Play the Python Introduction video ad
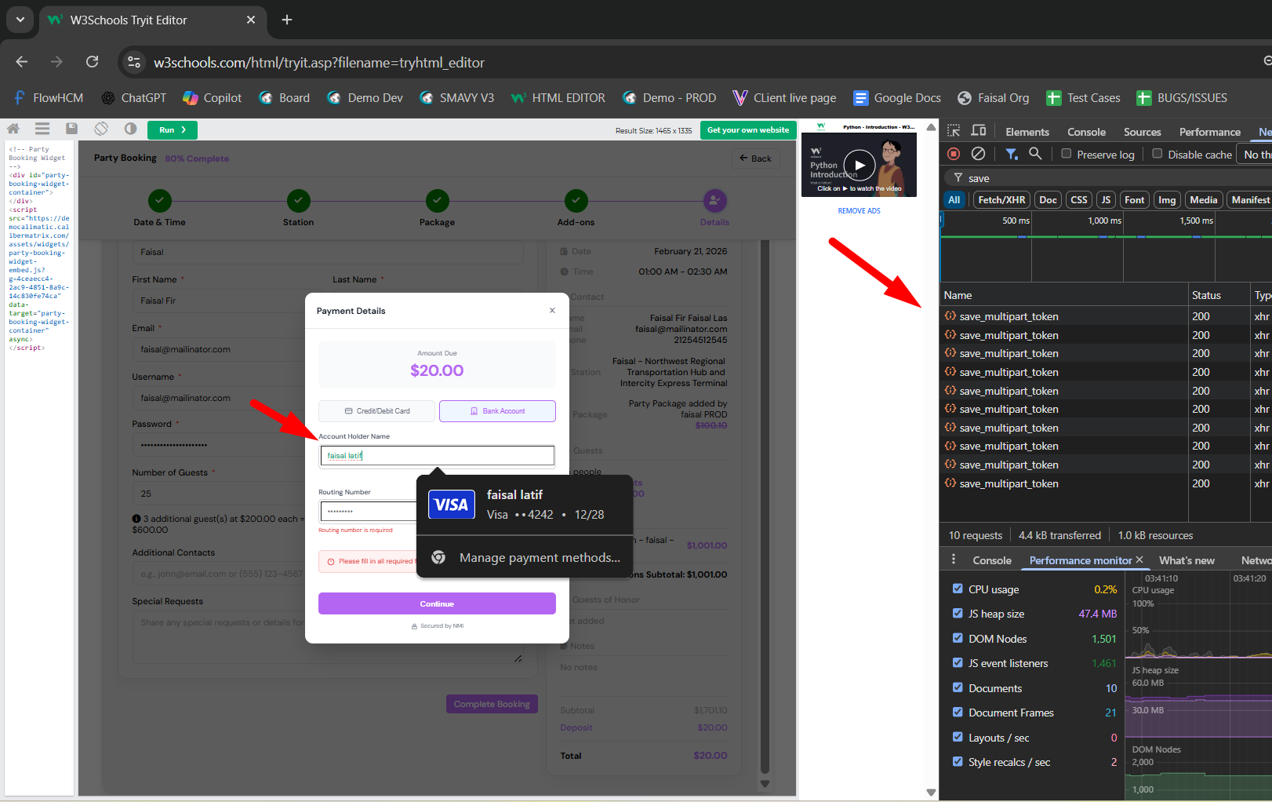The height and width of the screenshot is (802, 1272). 860,165
